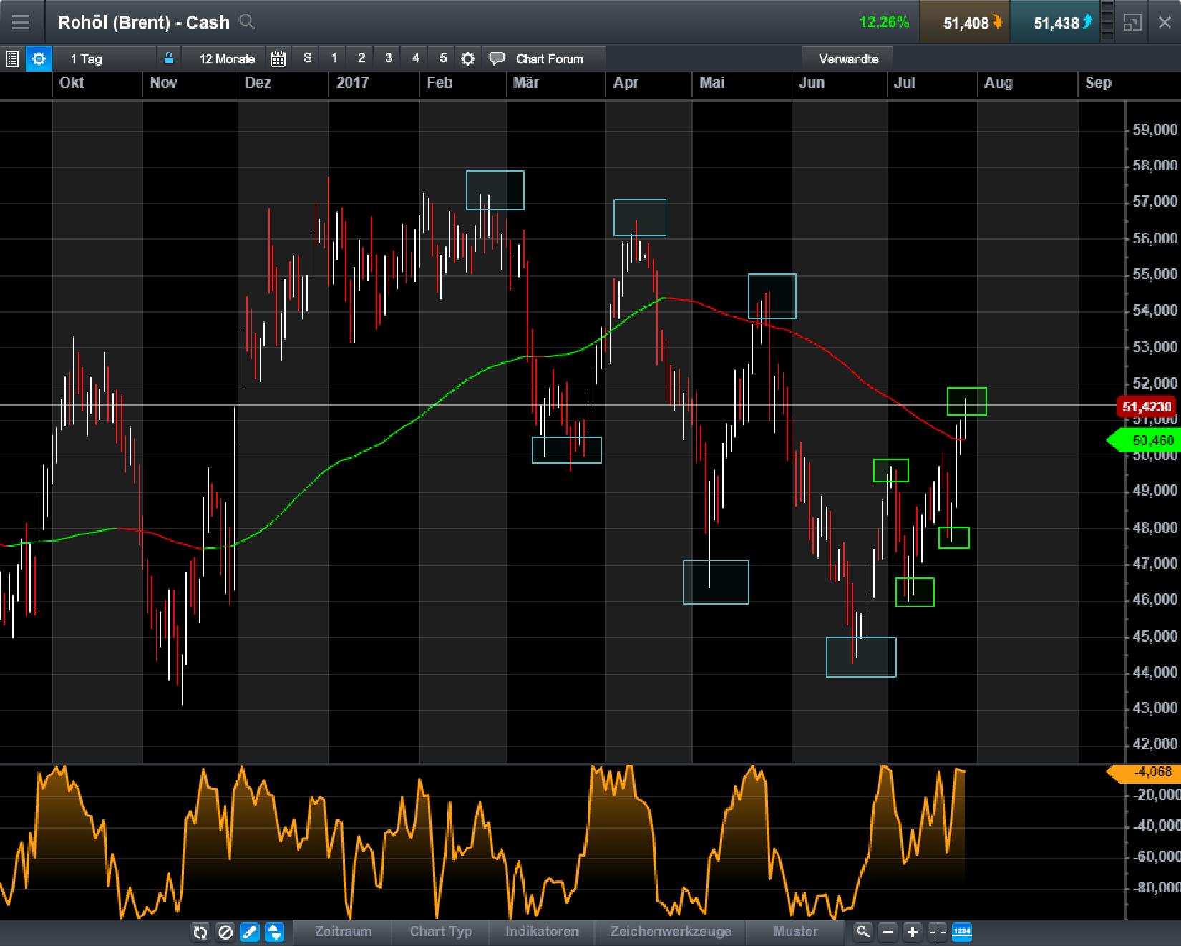Click the Verwandte button
The image size is (1181, 946).
848,59
